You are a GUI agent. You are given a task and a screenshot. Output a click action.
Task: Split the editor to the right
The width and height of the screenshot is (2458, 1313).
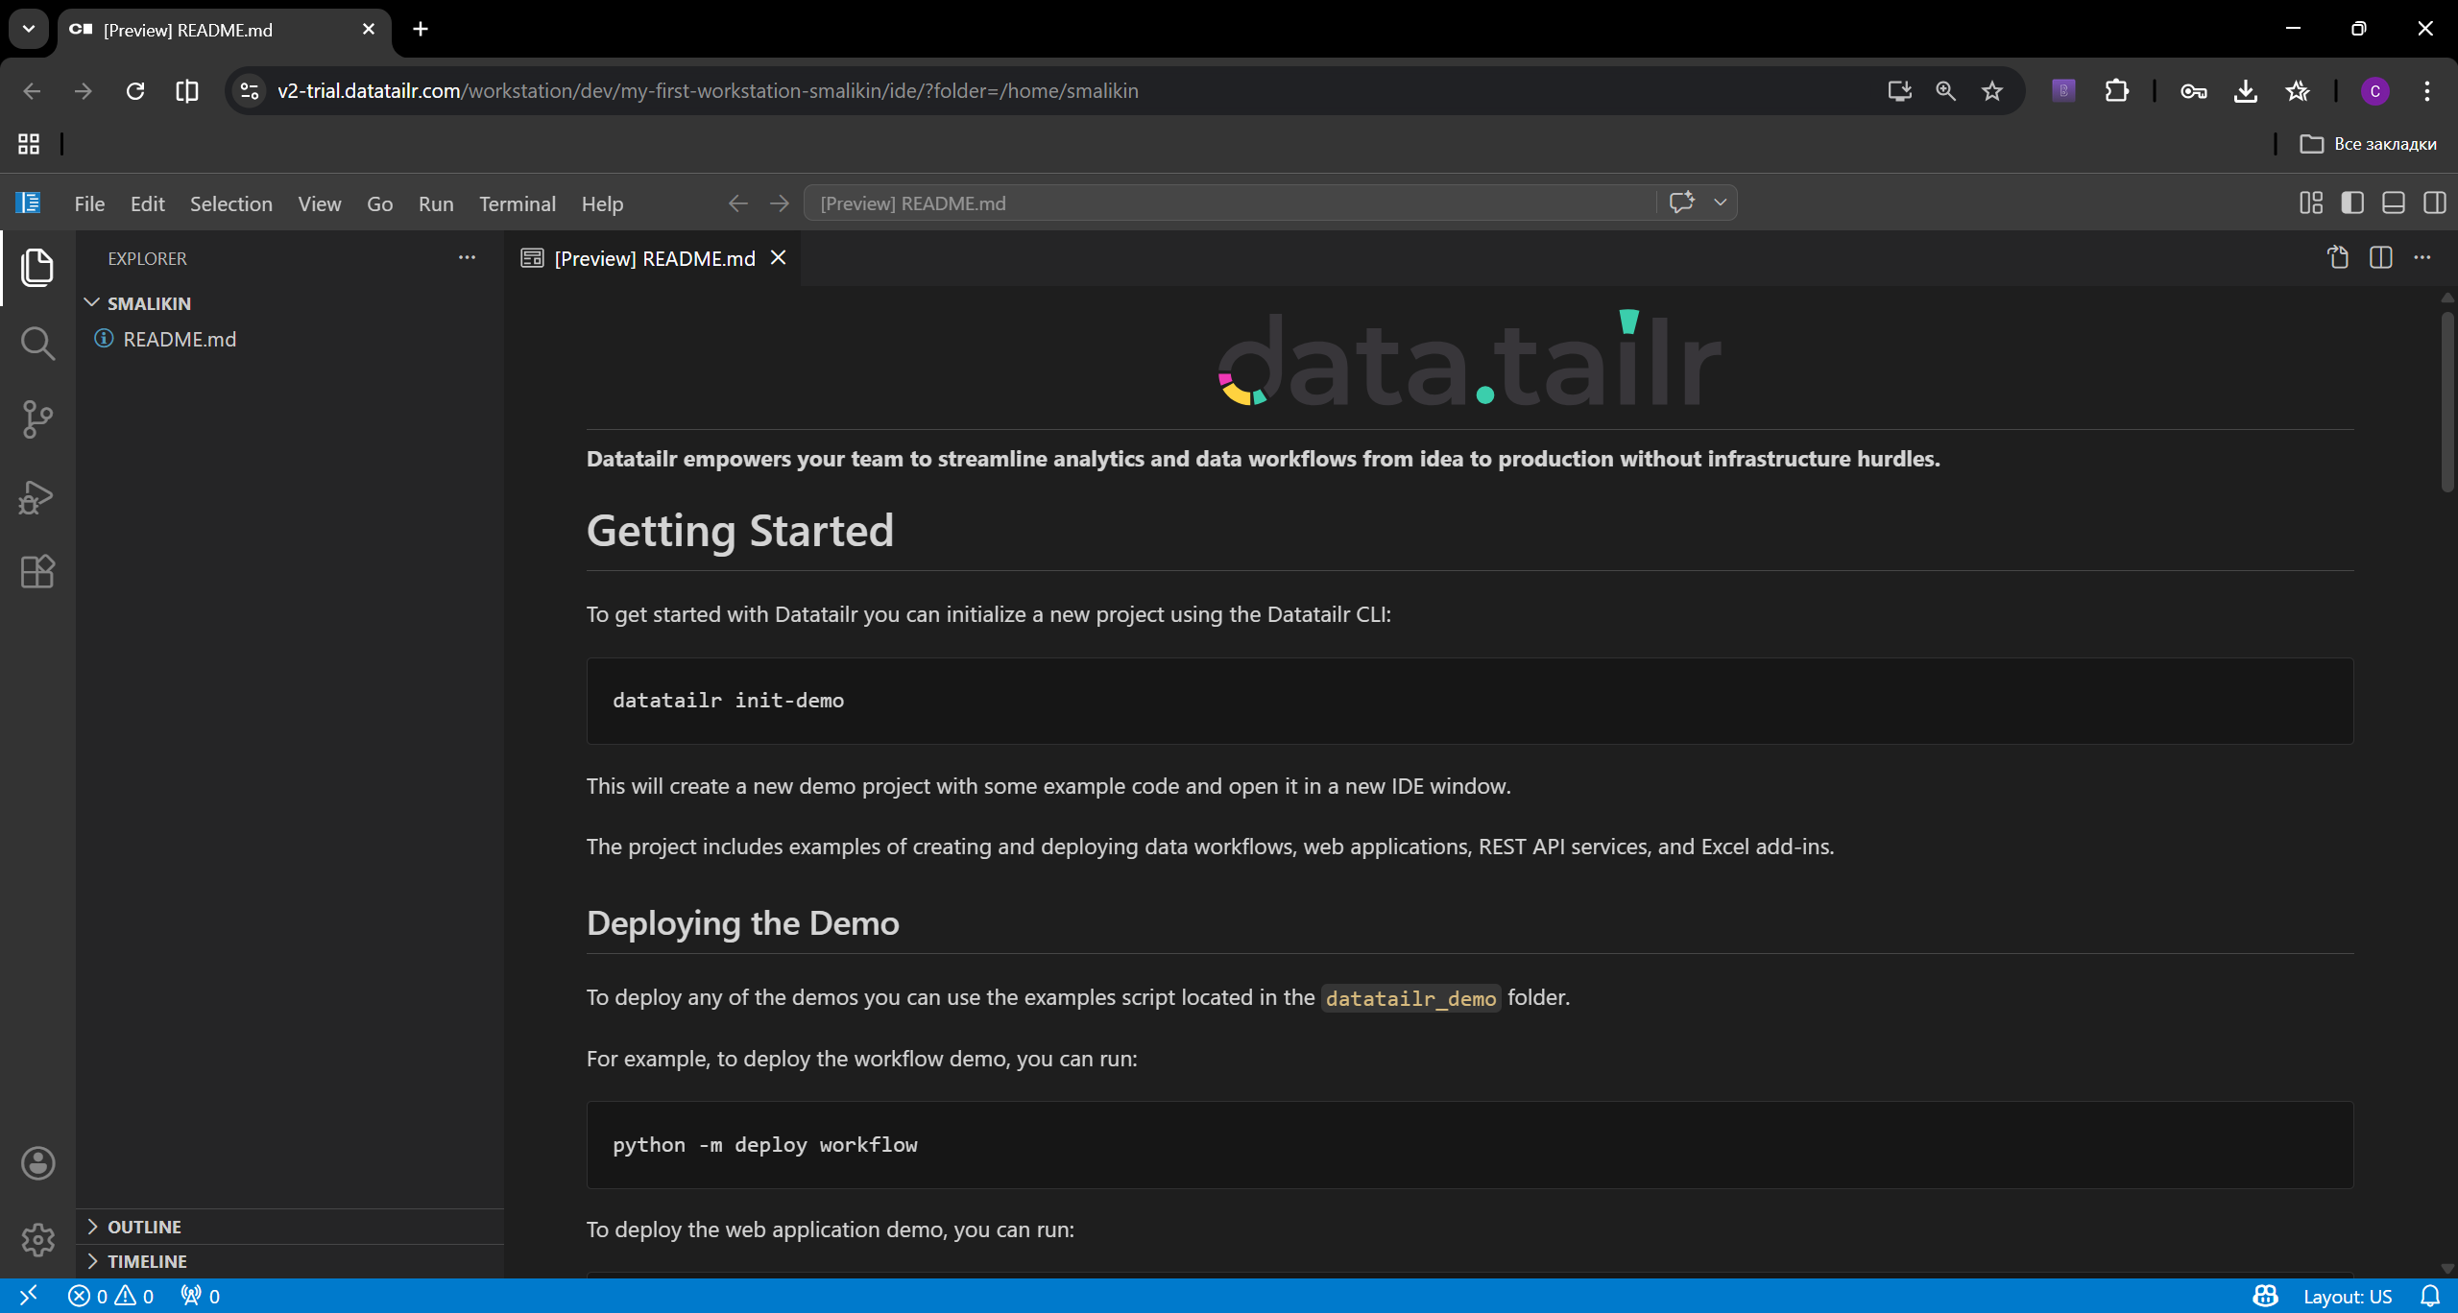(x=2381, y=257)
